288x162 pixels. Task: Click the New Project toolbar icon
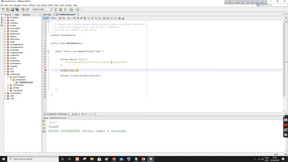coord(8,9)
